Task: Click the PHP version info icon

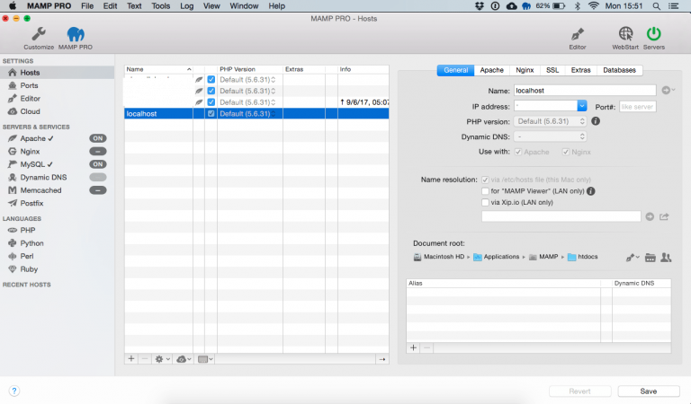Action: tap(596, 121)
